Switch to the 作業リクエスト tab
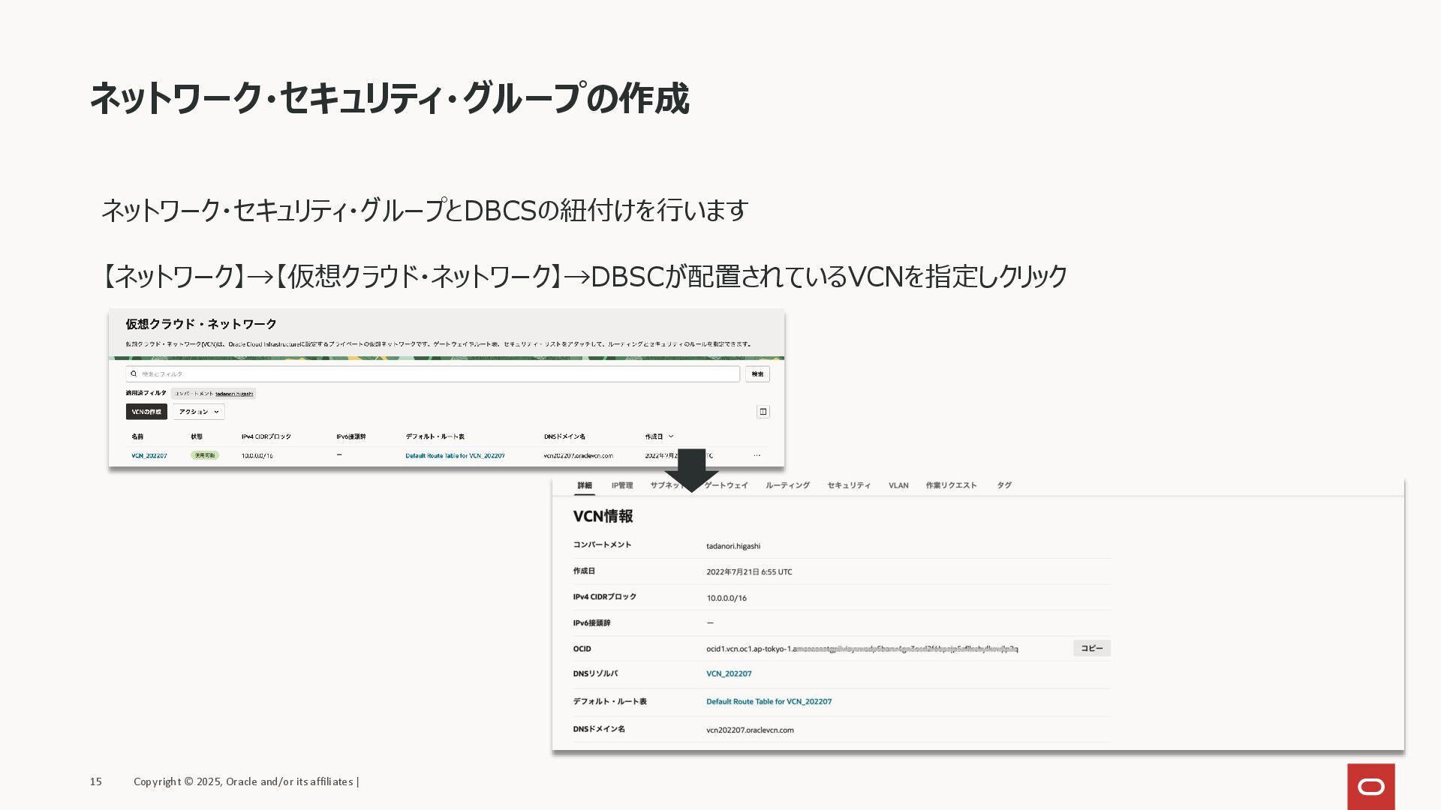 951,485
